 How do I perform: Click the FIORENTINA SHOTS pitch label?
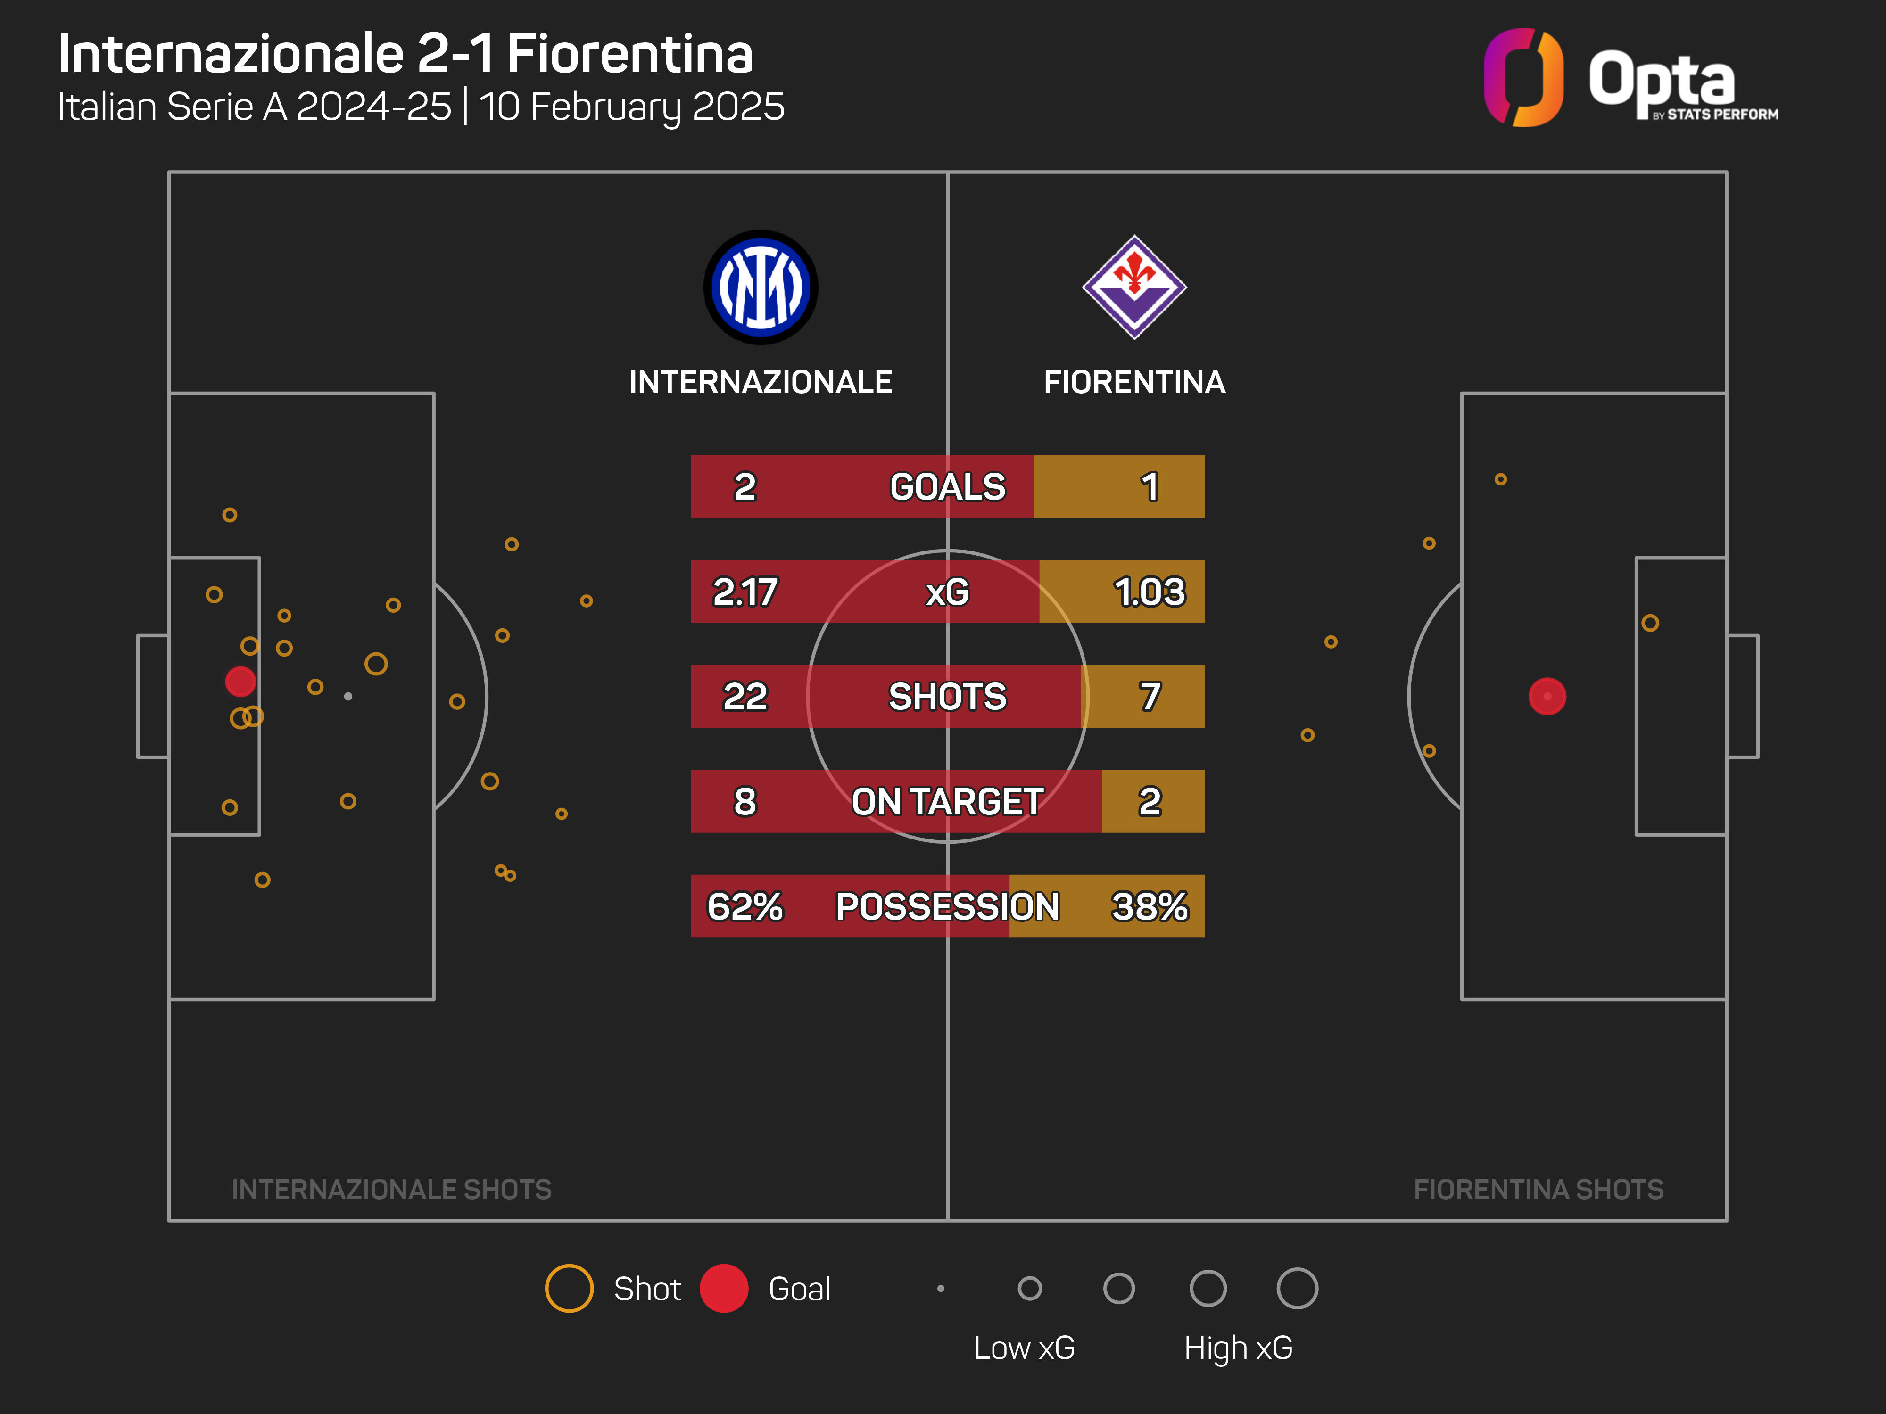(x=1538, y=1189)
